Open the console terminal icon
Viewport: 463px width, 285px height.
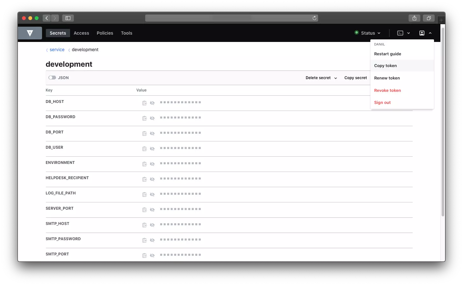pyautogui.click(x=400, y=33)
